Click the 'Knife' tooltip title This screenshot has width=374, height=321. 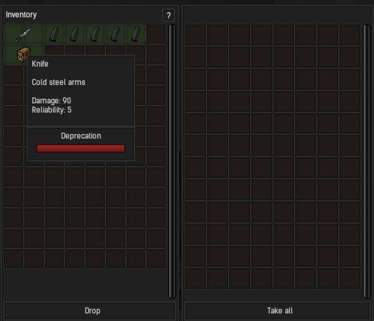pyautogui.click(x=40, y=64)
